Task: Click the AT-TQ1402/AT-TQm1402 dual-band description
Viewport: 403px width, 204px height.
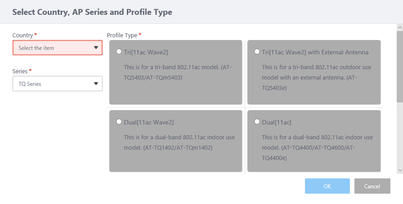Action: click(x=179, y=142)
